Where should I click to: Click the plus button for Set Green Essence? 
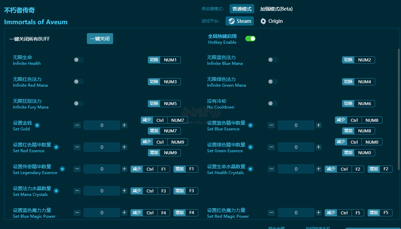tap(319, 147)
